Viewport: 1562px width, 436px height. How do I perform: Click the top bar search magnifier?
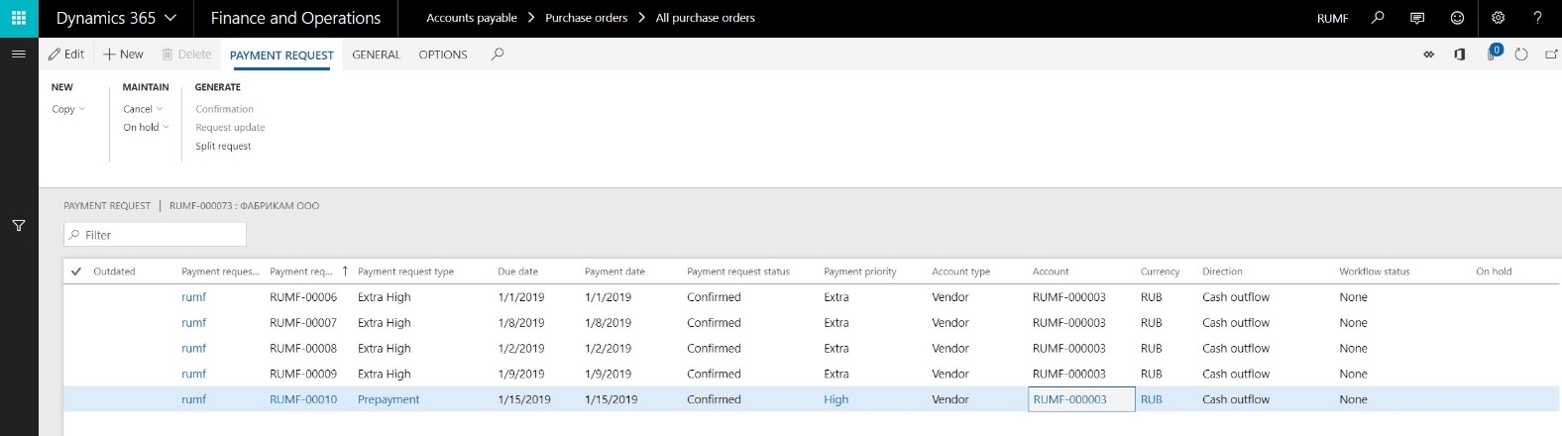click(x=1378, y=18)
